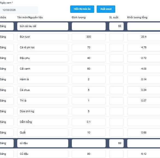
Task: Select total weight 6.12 of Củ đậu ingredient
Action: [x=144, y=154]
